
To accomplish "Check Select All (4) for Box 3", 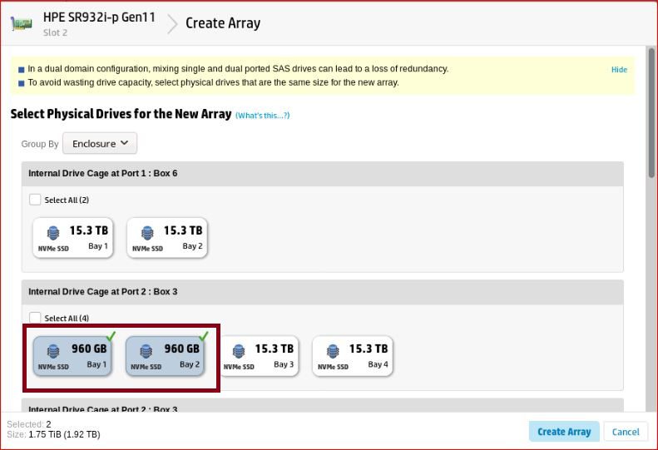I will (x=35, y=318).
